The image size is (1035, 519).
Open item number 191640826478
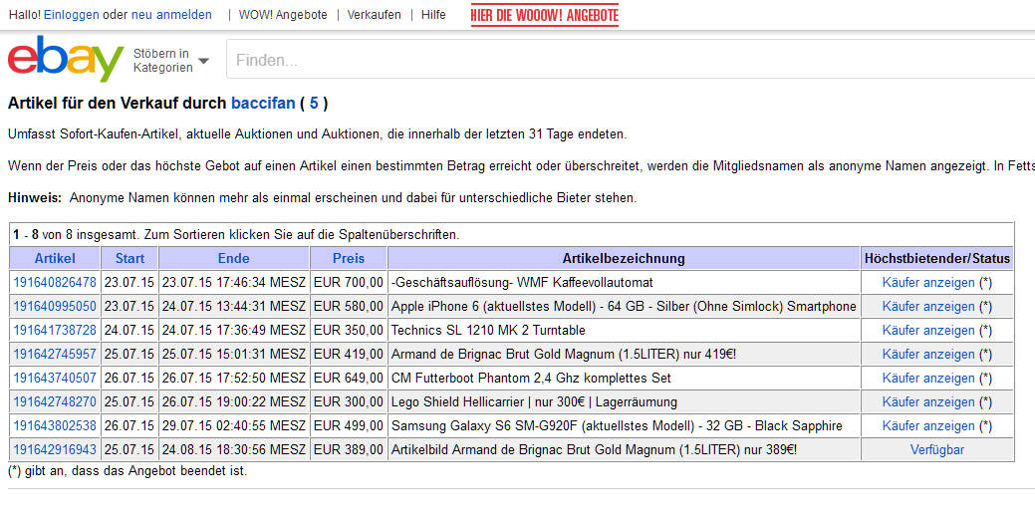[55, 283]
